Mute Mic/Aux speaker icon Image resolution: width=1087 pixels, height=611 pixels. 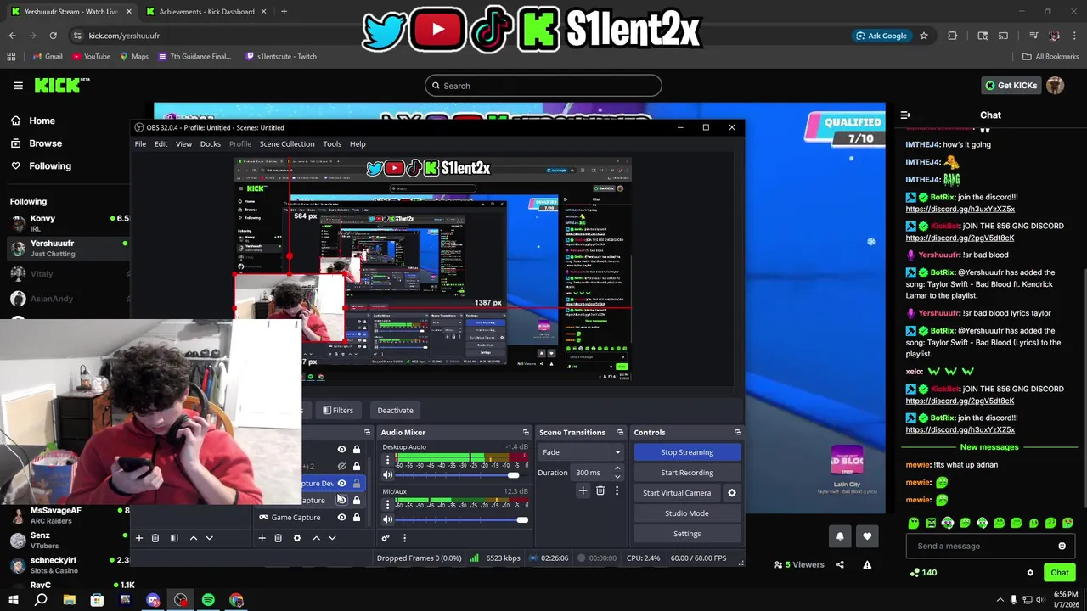(x=387, y=519)
